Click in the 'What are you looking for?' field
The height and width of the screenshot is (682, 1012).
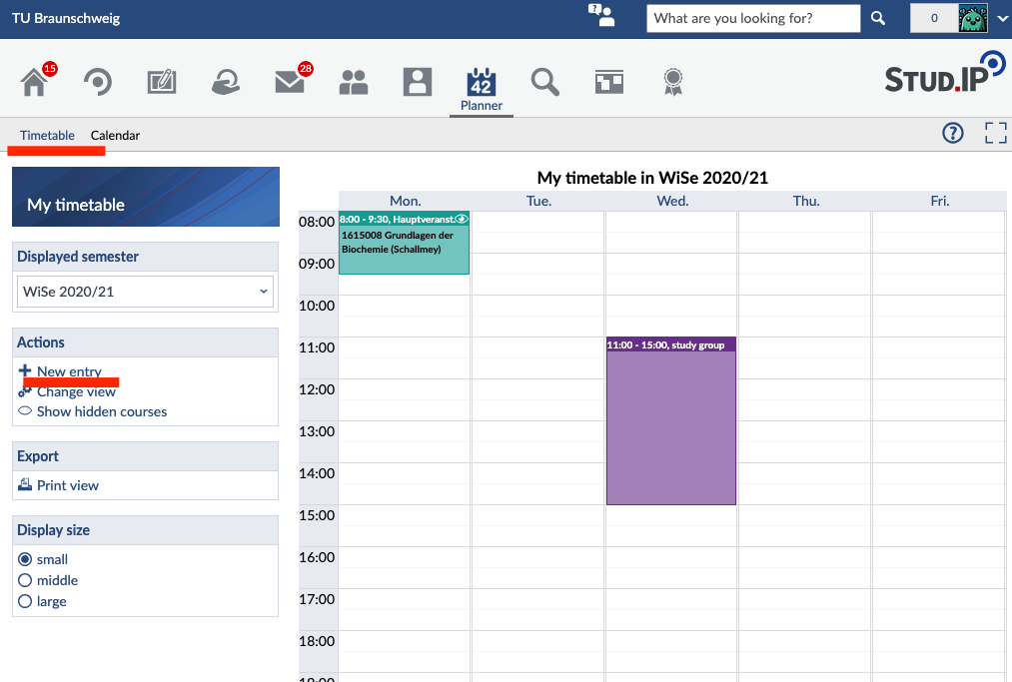click(x=753, y=18)
